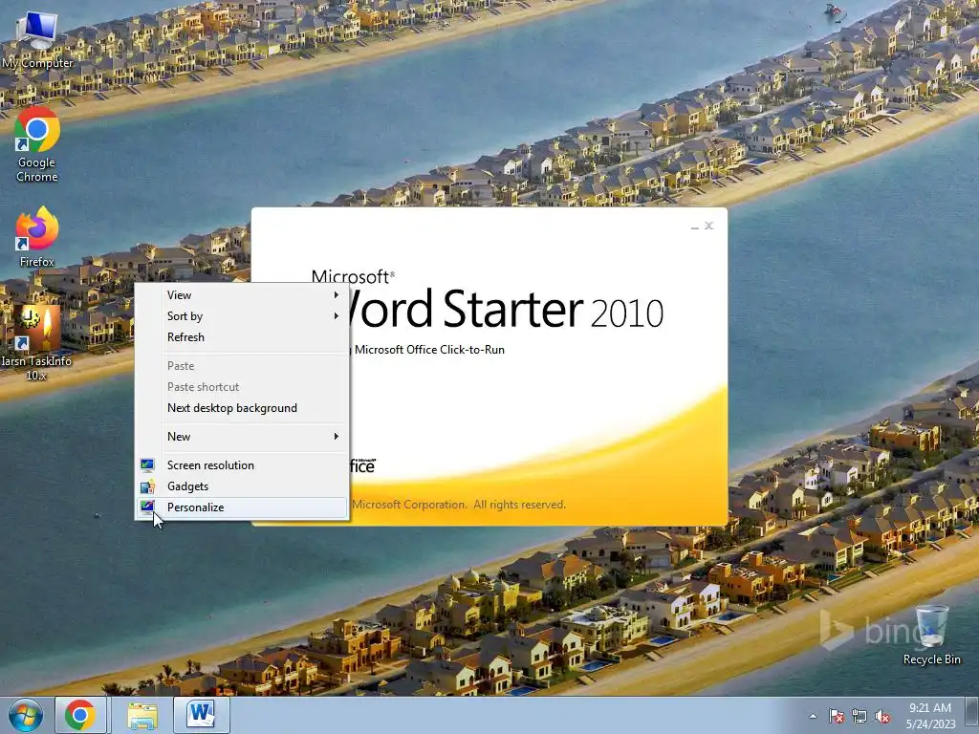Image resolution: width=979 pixels, height=734 pixels.
Task: Click the Show desktop button
Action: pyautogui.click(x=972, y=715)
